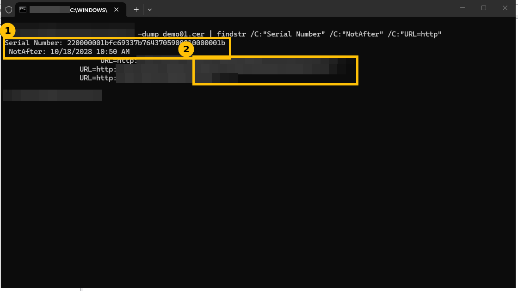Image resolution: width=518 pixels, height=291 pixels.
Task: Open a new terminal tab with plus button
Action: coord(136,10)
